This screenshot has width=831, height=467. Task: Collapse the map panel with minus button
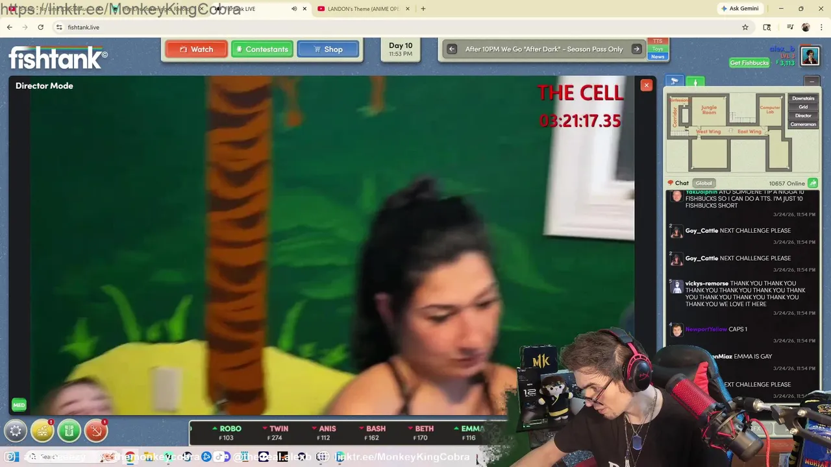point(812,82)
